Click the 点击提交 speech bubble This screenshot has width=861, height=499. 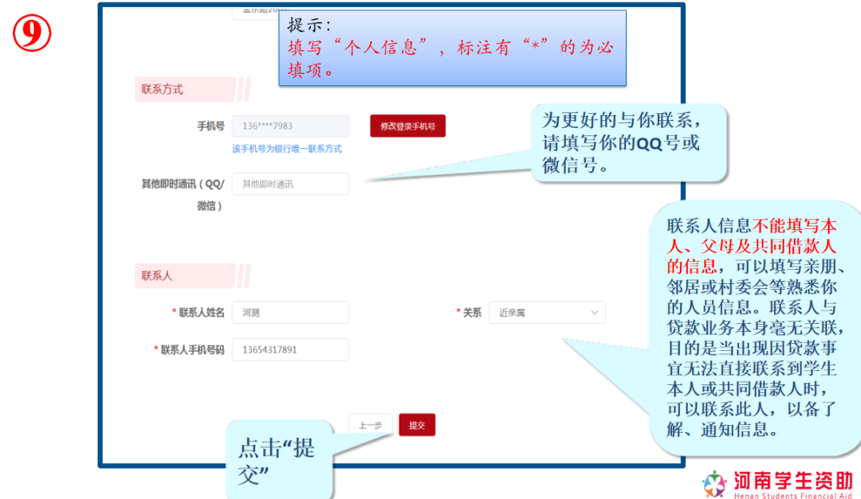[281, 454]
